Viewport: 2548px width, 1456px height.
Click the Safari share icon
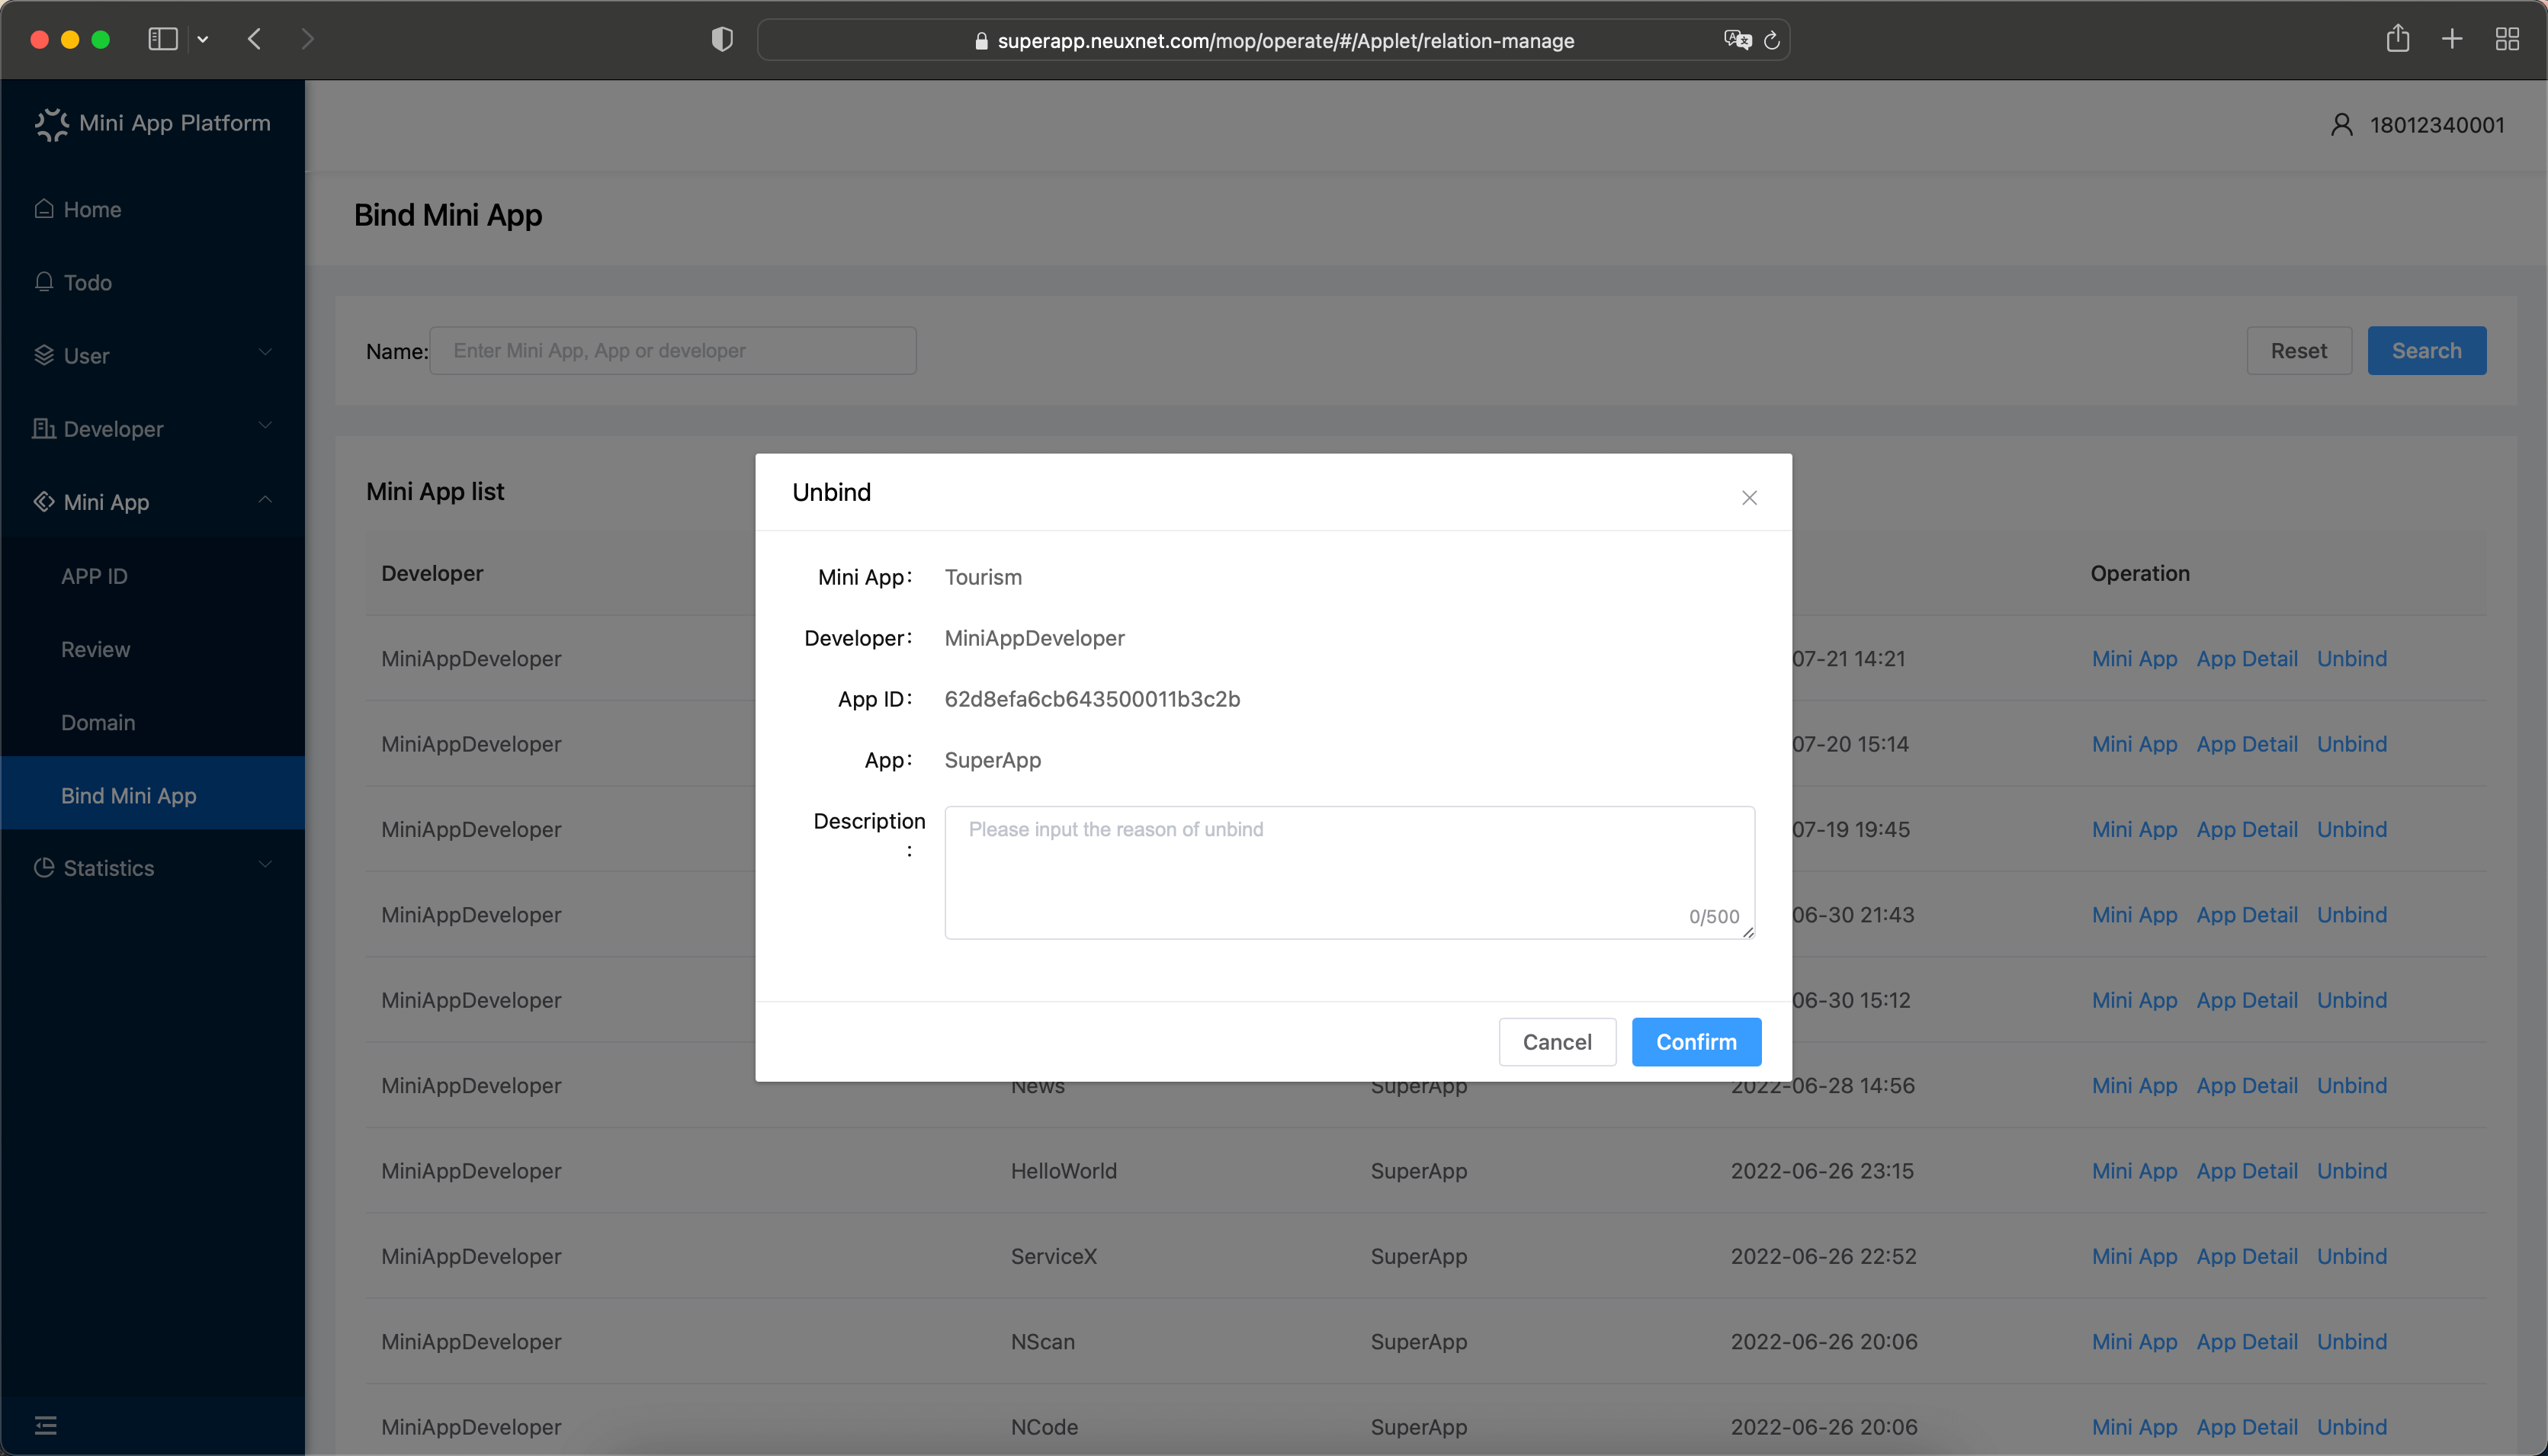2398,38
